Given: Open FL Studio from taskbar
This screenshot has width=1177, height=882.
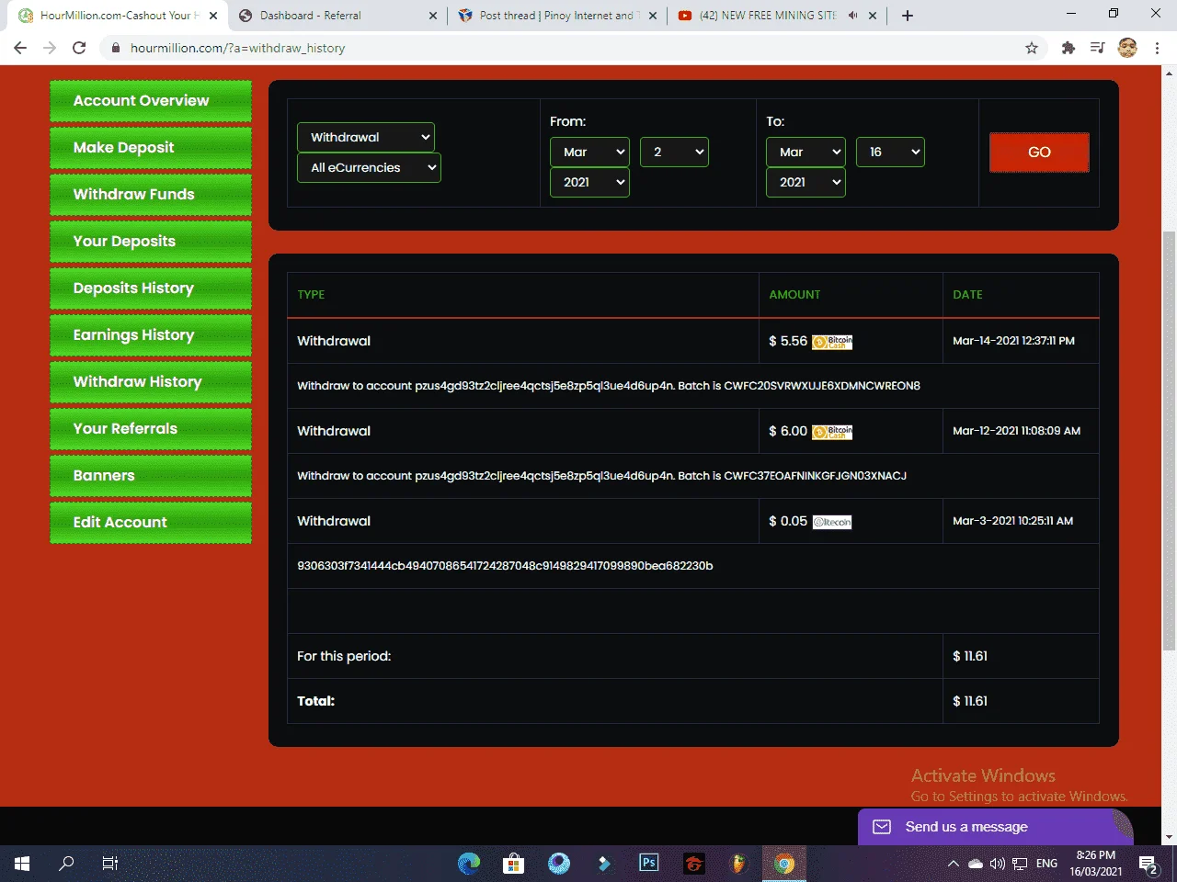Looking at the screenshot, I should (738, 864).
